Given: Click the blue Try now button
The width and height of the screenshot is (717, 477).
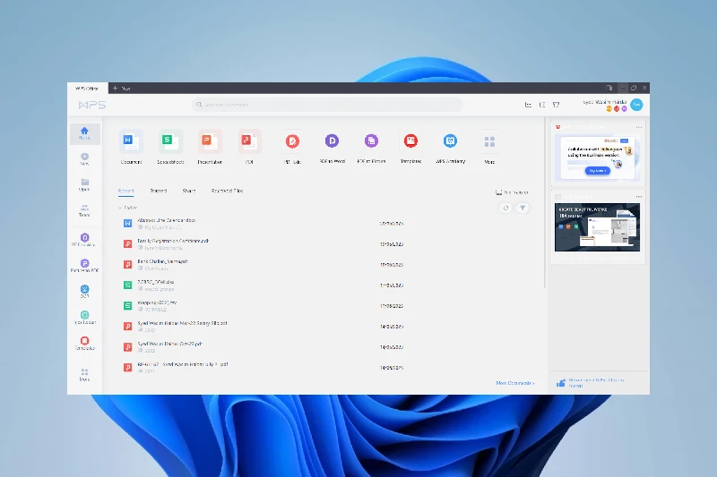Looking at the screenshot, I should coord(597,171).
